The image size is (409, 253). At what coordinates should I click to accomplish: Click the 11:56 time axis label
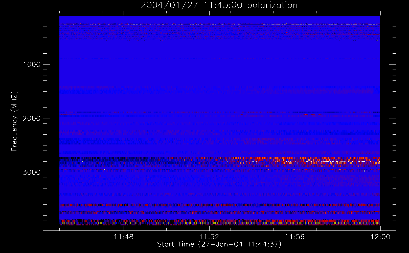295,237
